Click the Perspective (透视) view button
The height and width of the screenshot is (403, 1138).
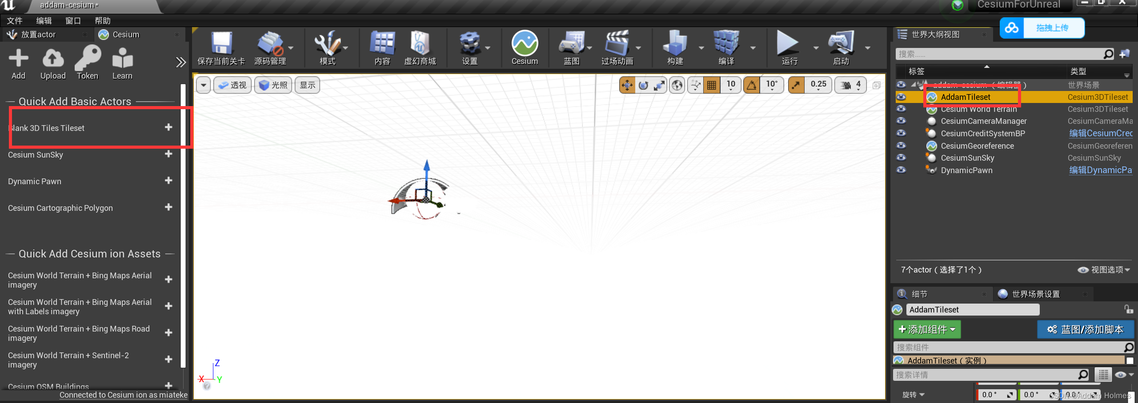coord(233,85)
